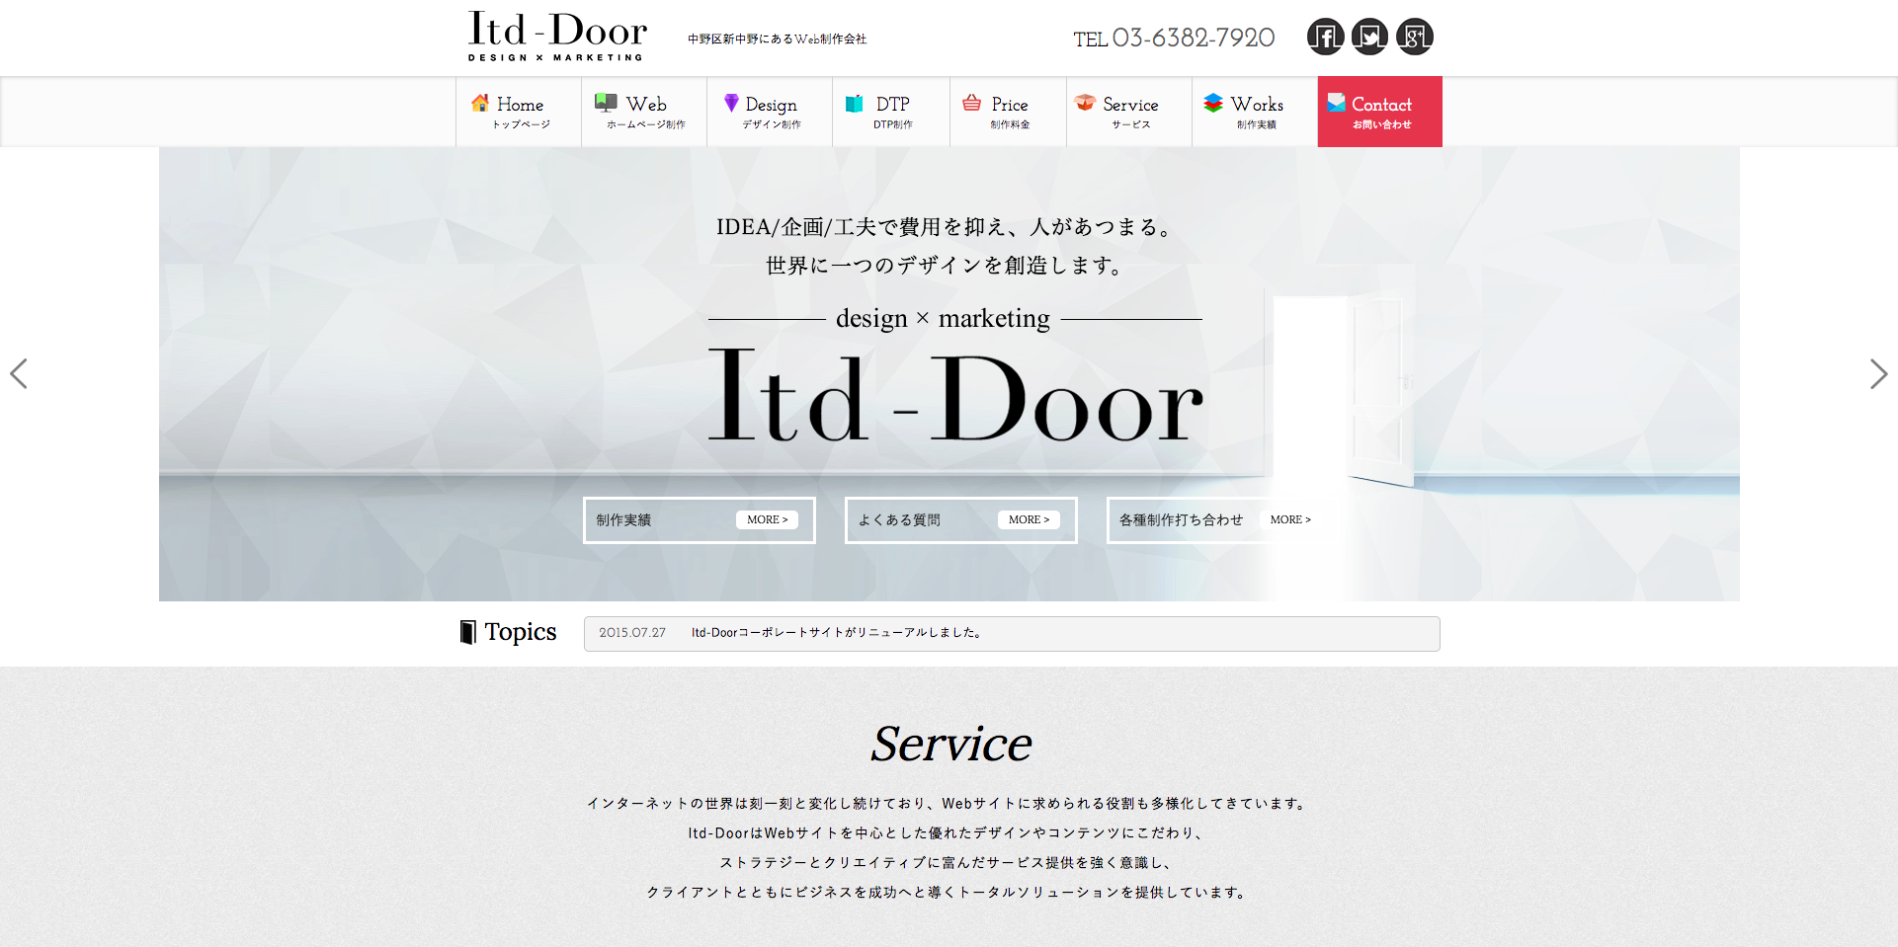Click the layered stack Works icon
1898x947 pixels.
pos(1213,103)
